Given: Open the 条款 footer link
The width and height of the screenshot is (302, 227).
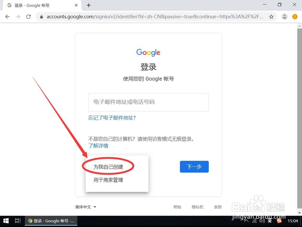Looking at the screenshot, I should point(218,207).
